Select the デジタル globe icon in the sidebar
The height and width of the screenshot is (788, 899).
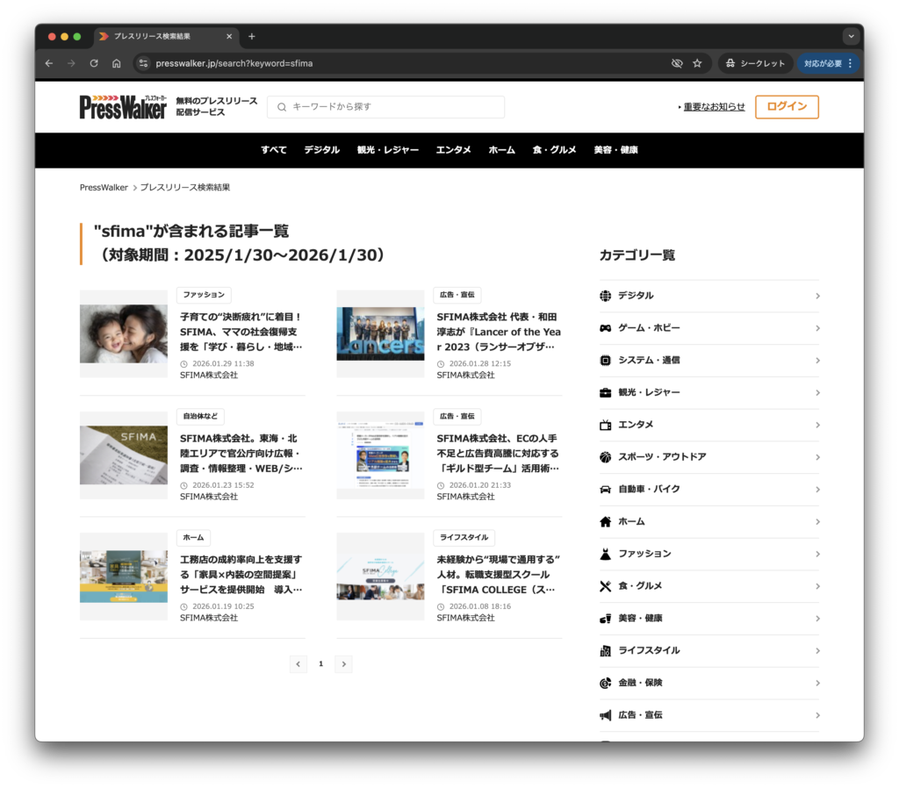[605, 296]
